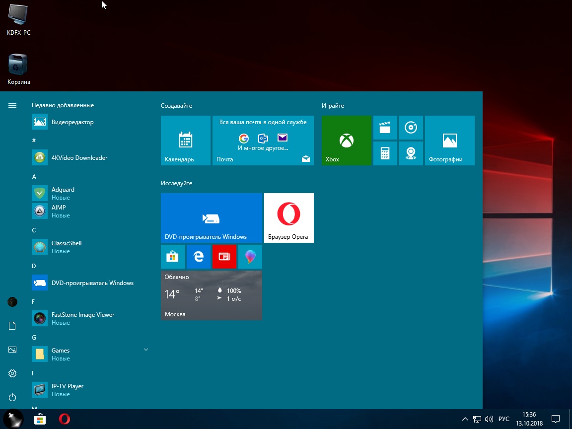Open the Xbox tile
Image resolution: width=572 pixels, height=429 pixels.
tap(346, 141)
